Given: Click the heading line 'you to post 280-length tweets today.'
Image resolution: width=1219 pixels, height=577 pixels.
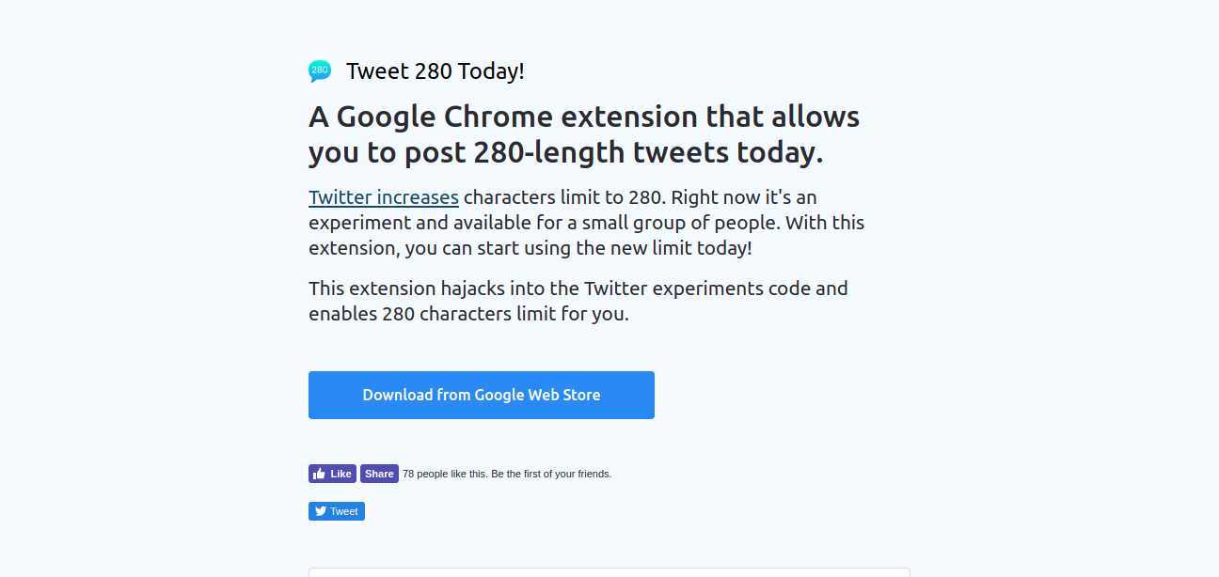Looking at the screenshot, I should (x=566, y=152).
